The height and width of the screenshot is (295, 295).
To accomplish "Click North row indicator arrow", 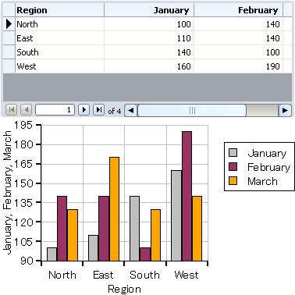I will (9, 24).
